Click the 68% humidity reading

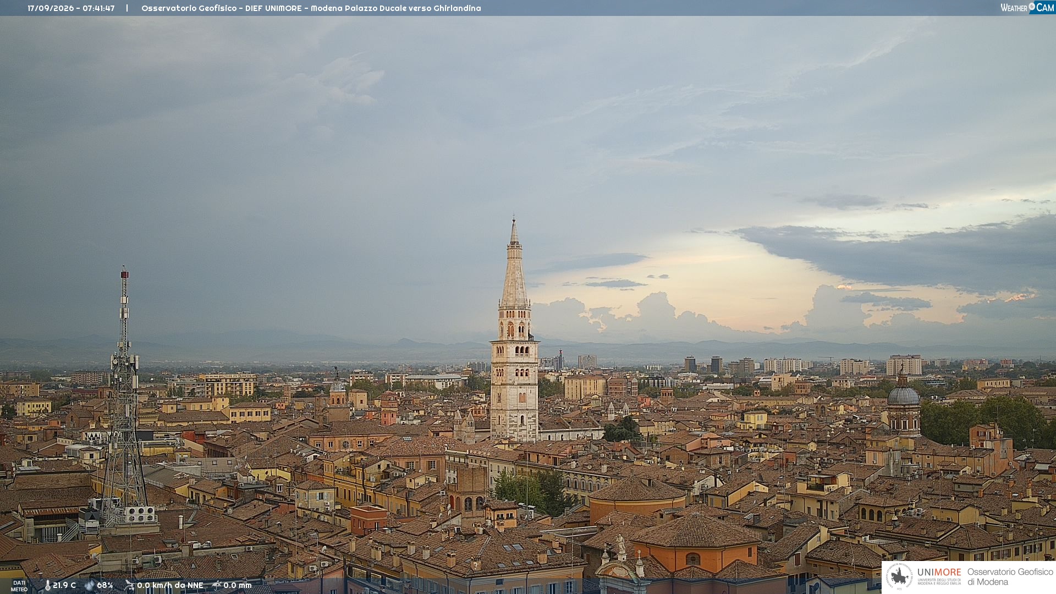pyautogui.click(x=105, y=585)
